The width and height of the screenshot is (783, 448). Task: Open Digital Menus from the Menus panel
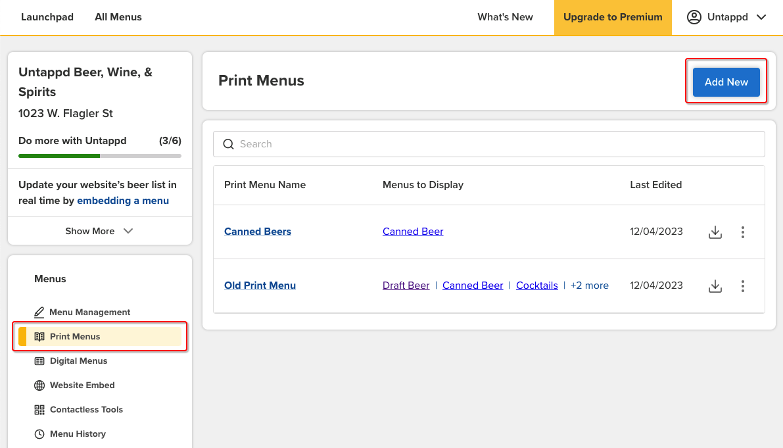pyautogui.click(x=78, y=361)
